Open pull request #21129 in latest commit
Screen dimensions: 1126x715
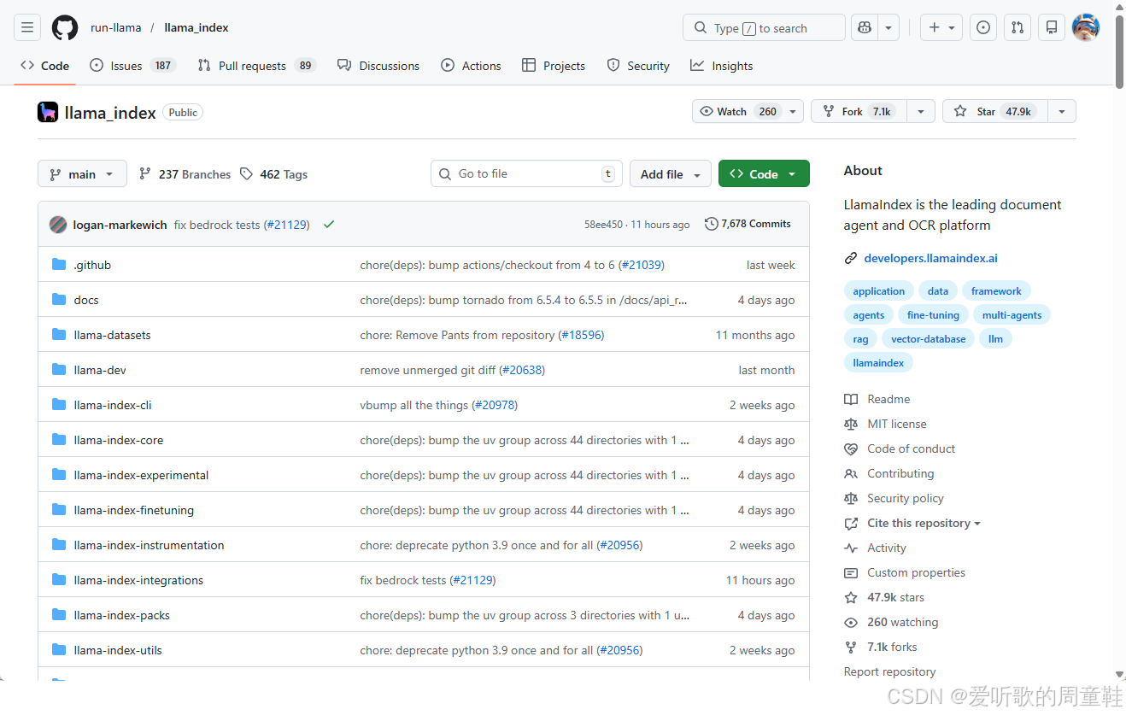click(286, 225)
